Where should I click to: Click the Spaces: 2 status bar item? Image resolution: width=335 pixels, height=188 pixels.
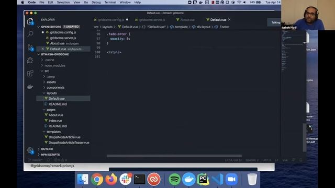point(252,160)
